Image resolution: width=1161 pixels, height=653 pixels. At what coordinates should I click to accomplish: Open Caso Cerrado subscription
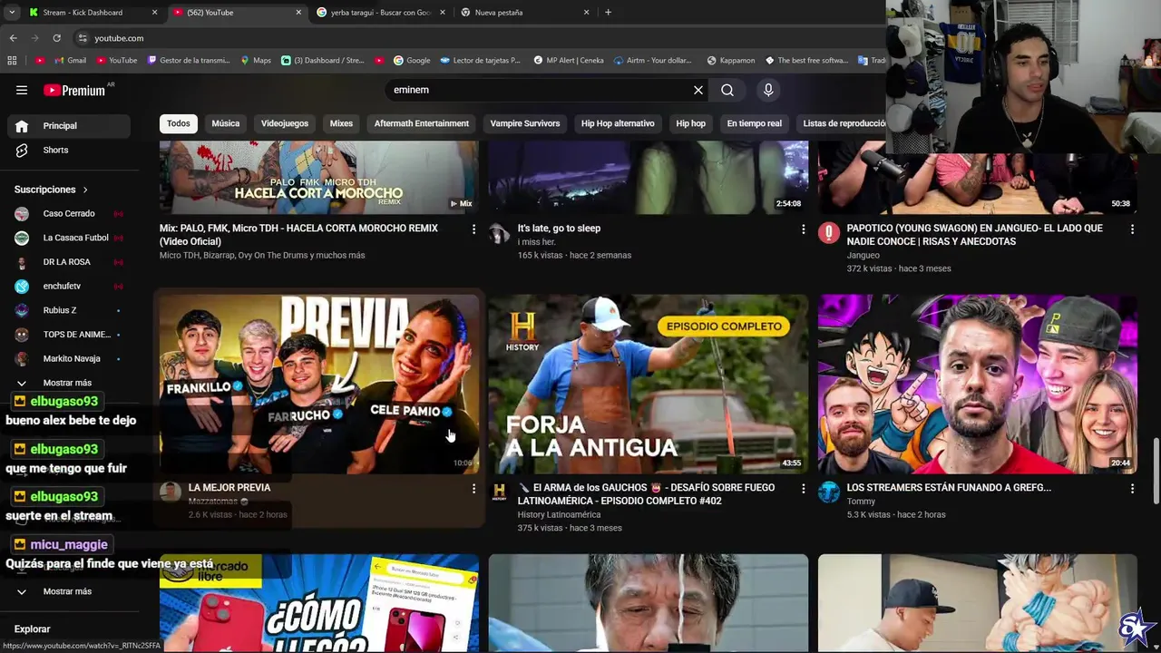pos(69,213)
